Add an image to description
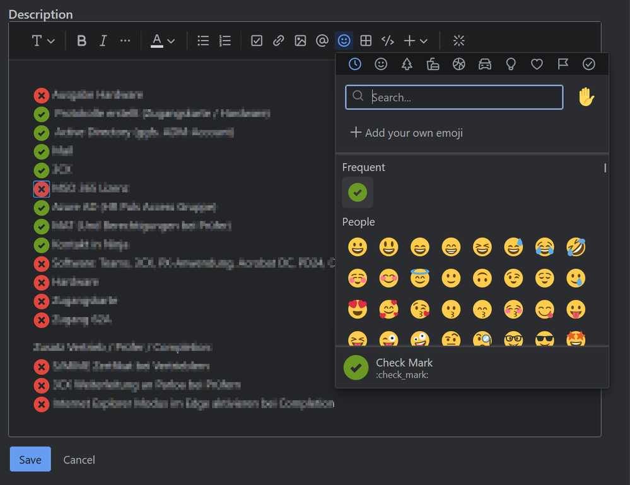The image size is (630, 485). click(300, 41)
